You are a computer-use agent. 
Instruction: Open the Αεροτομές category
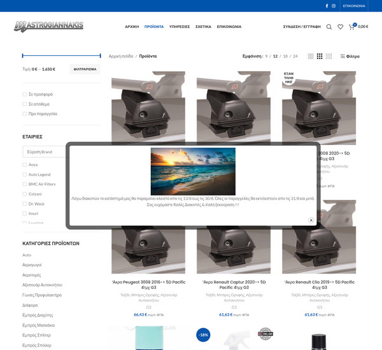point(32,275)
